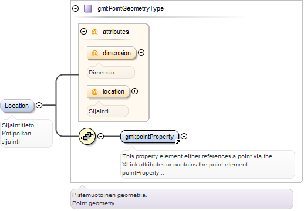304x211 pixels.
Task: Click the purple complex type icon
Action: point(88,9)
